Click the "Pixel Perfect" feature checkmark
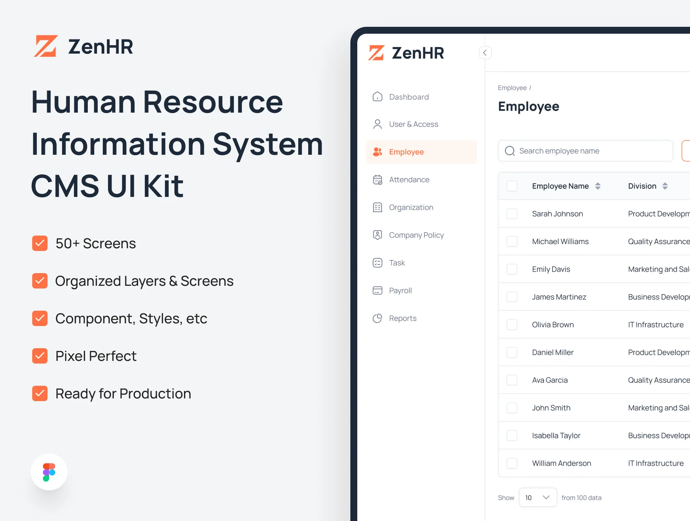 (40, 356)
